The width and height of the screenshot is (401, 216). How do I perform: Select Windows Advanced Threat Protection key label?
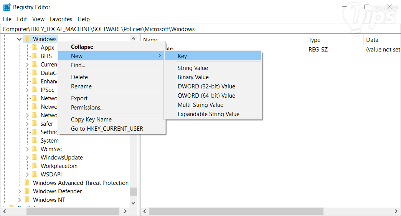(x=81, y=183)
